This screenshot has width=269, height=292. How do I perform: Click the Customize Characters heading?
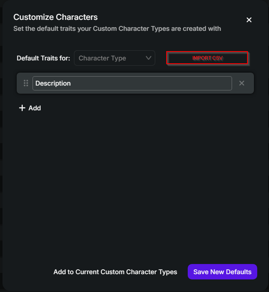point(55,17)
